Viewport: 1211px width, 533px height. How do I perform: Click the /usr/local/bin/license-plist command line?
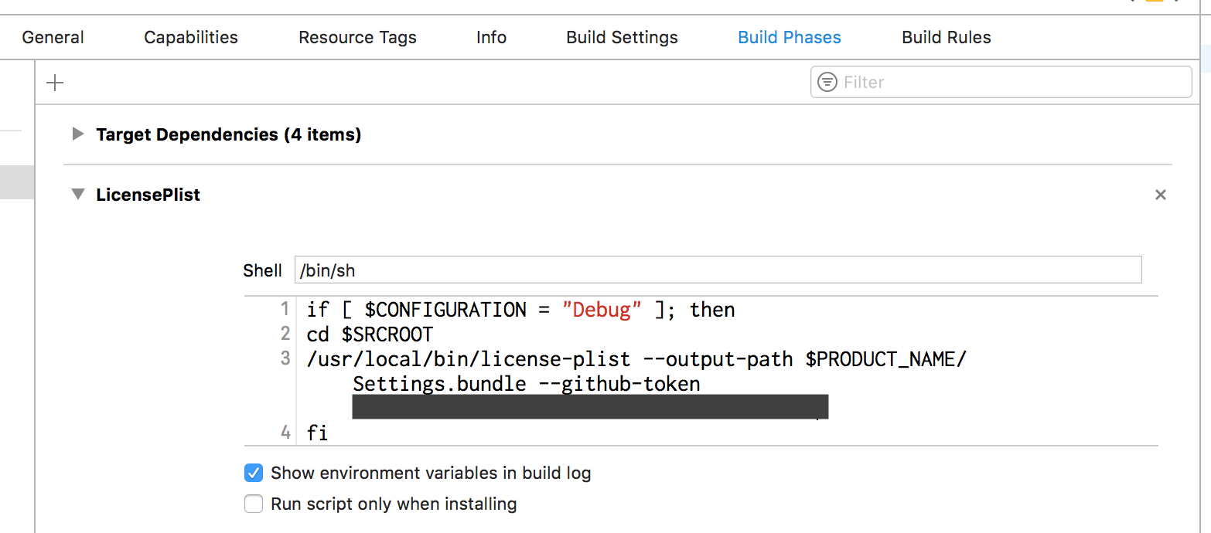pyautogui.click(x=636, y=359)
